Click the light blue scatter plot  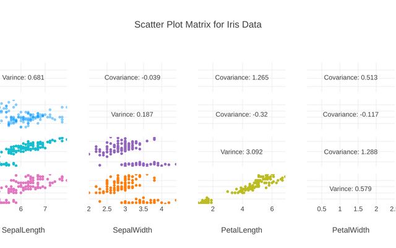tap(31, 116)
